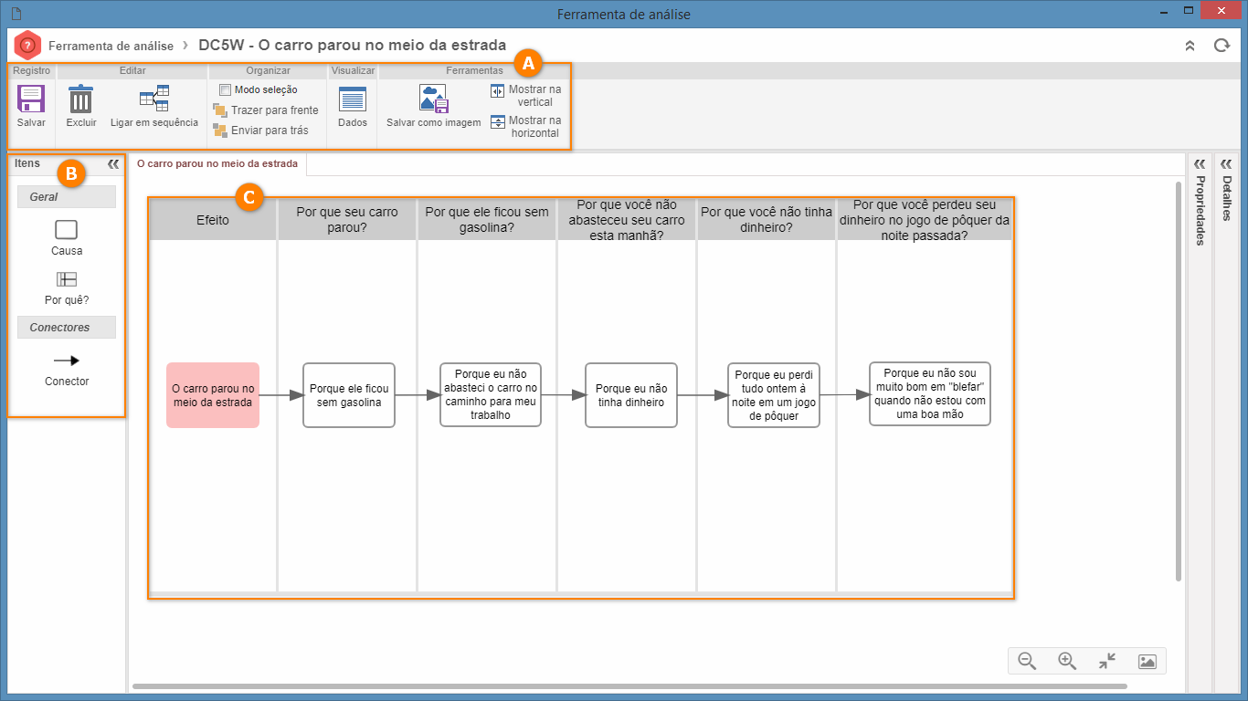Click the image export icon at bottom
The image size is (1248, 701).
pyautogui.click(x=1148, y=661)
